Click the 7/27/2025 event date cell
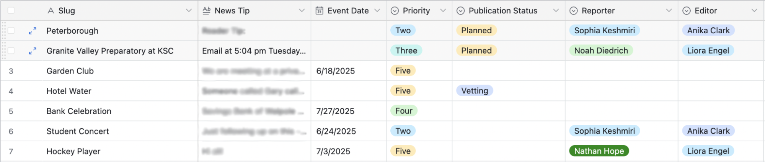Viewport: 765px width, 162px height. (x=349, y=111)
